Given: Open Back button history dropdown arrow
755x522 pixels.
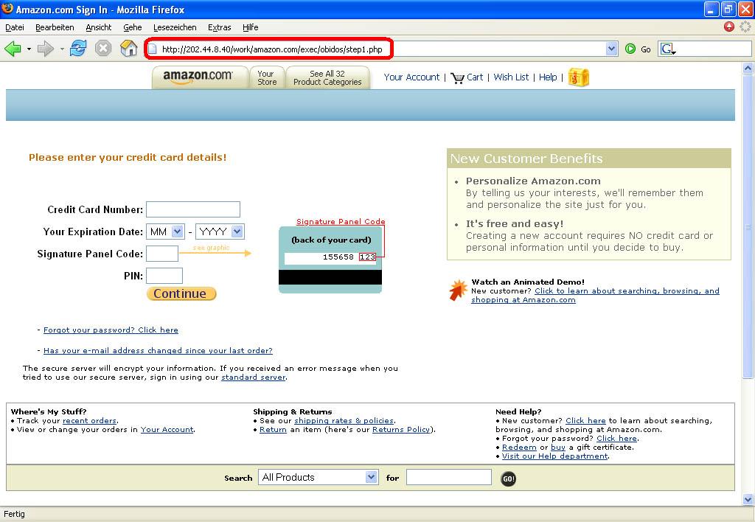Looking at the screenshot, I should click(29, 49).
